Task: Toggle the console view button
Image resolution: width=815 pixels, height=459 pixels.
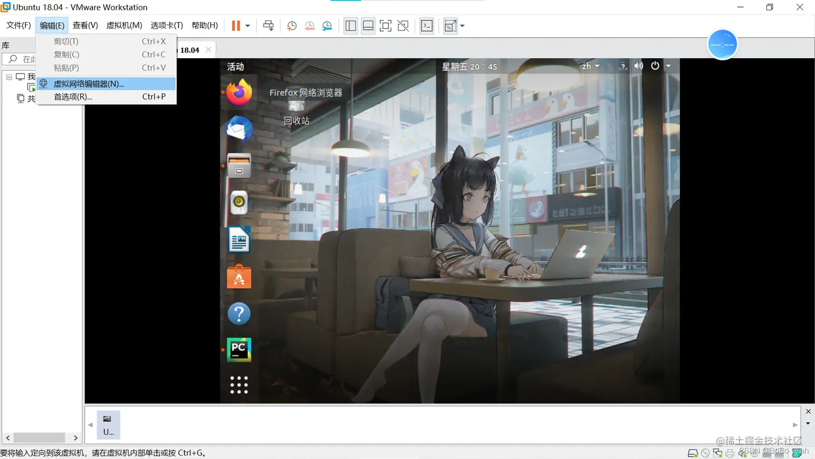Action: [x=427, y=25]
